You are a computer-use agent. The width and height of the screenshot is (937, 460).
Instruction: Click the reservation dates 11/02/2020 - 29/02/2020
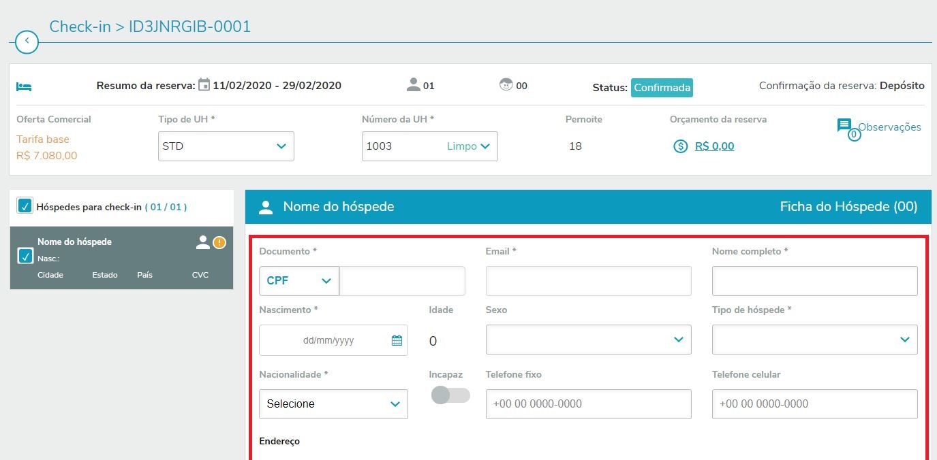(277, 86)
